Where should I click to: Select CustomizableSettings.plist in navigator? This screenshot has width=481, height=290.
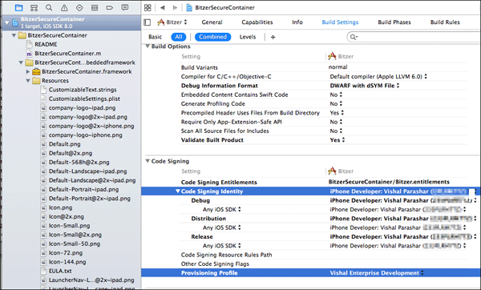pyautogui.click(x=84, y=99)
